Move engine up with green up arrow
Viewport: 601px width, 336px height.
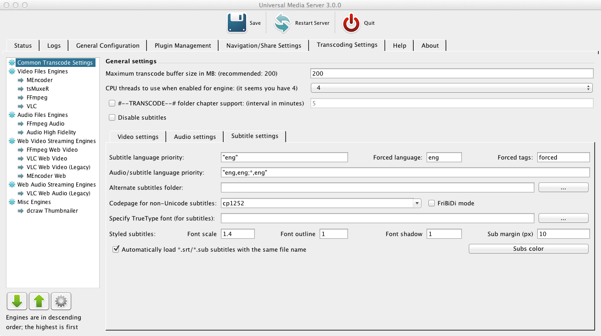pos(39,301)
